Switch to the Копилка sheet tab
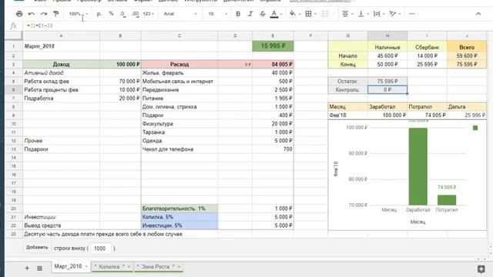 click(x=109, y=267)
